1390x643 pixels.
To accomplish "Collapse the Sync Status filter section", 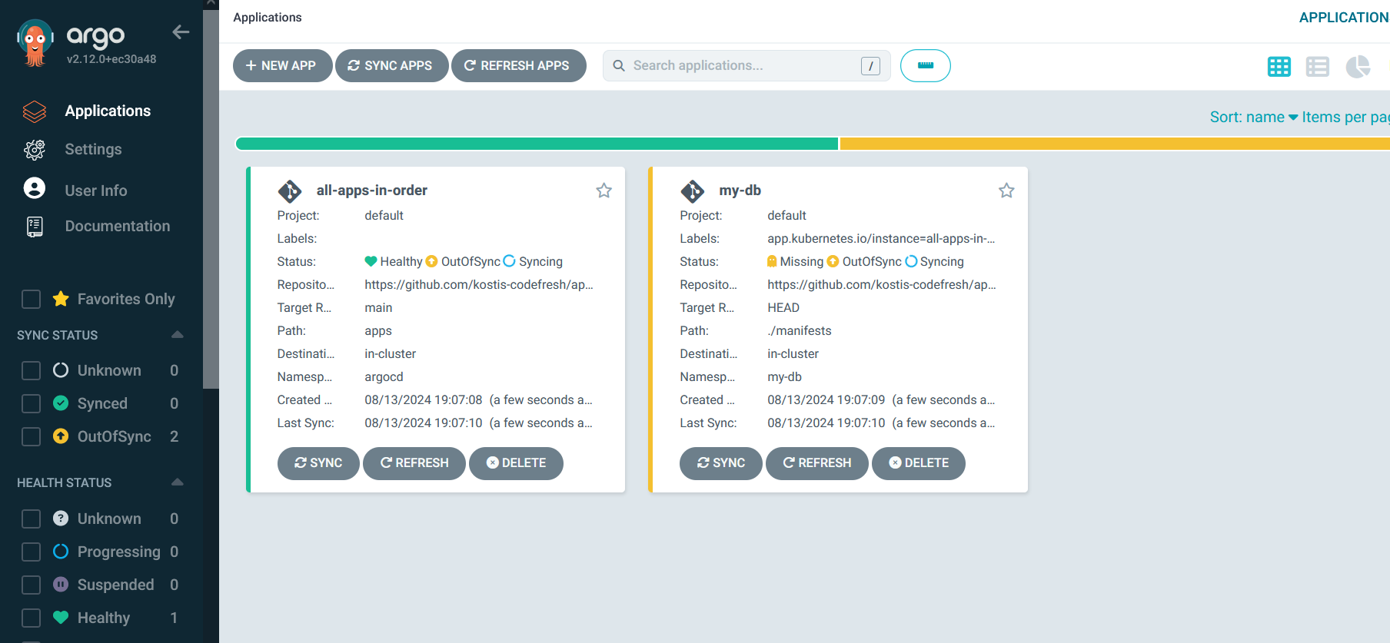I will 178,334.
